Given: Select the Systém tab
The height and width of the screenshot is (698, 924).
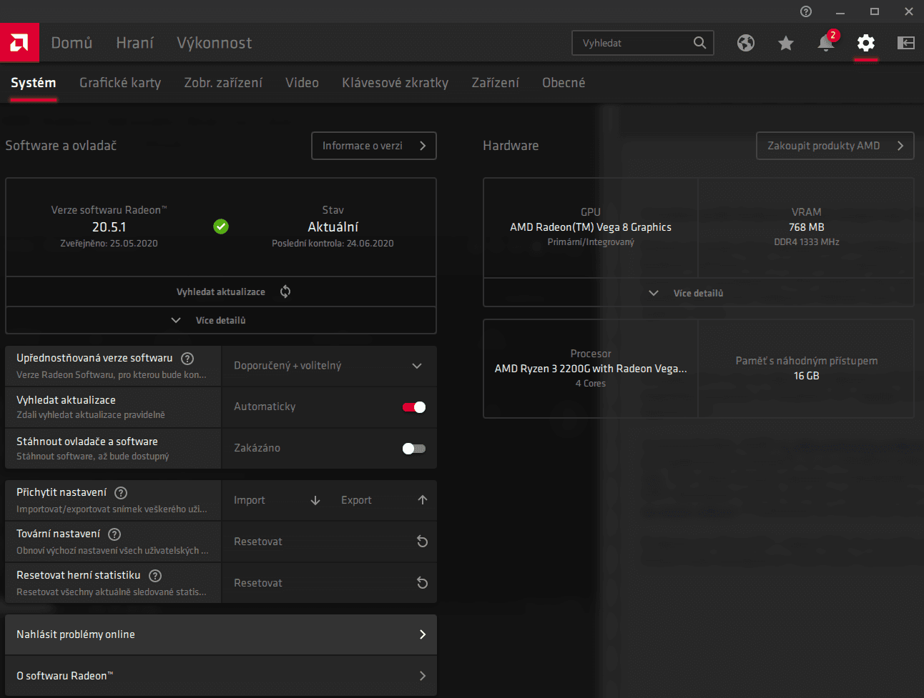Looking at the screenshot, I should click(34, 83).
